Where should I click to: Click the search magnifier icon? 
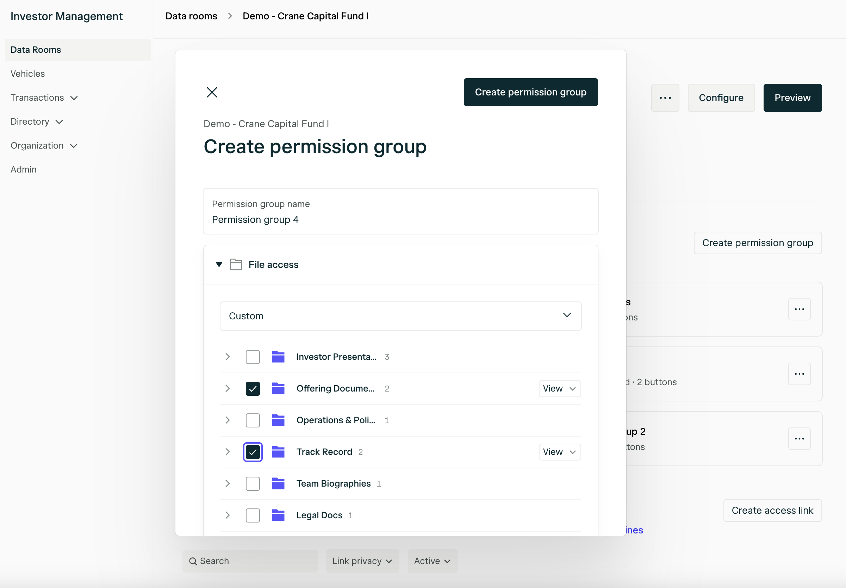tap(193, 561)
